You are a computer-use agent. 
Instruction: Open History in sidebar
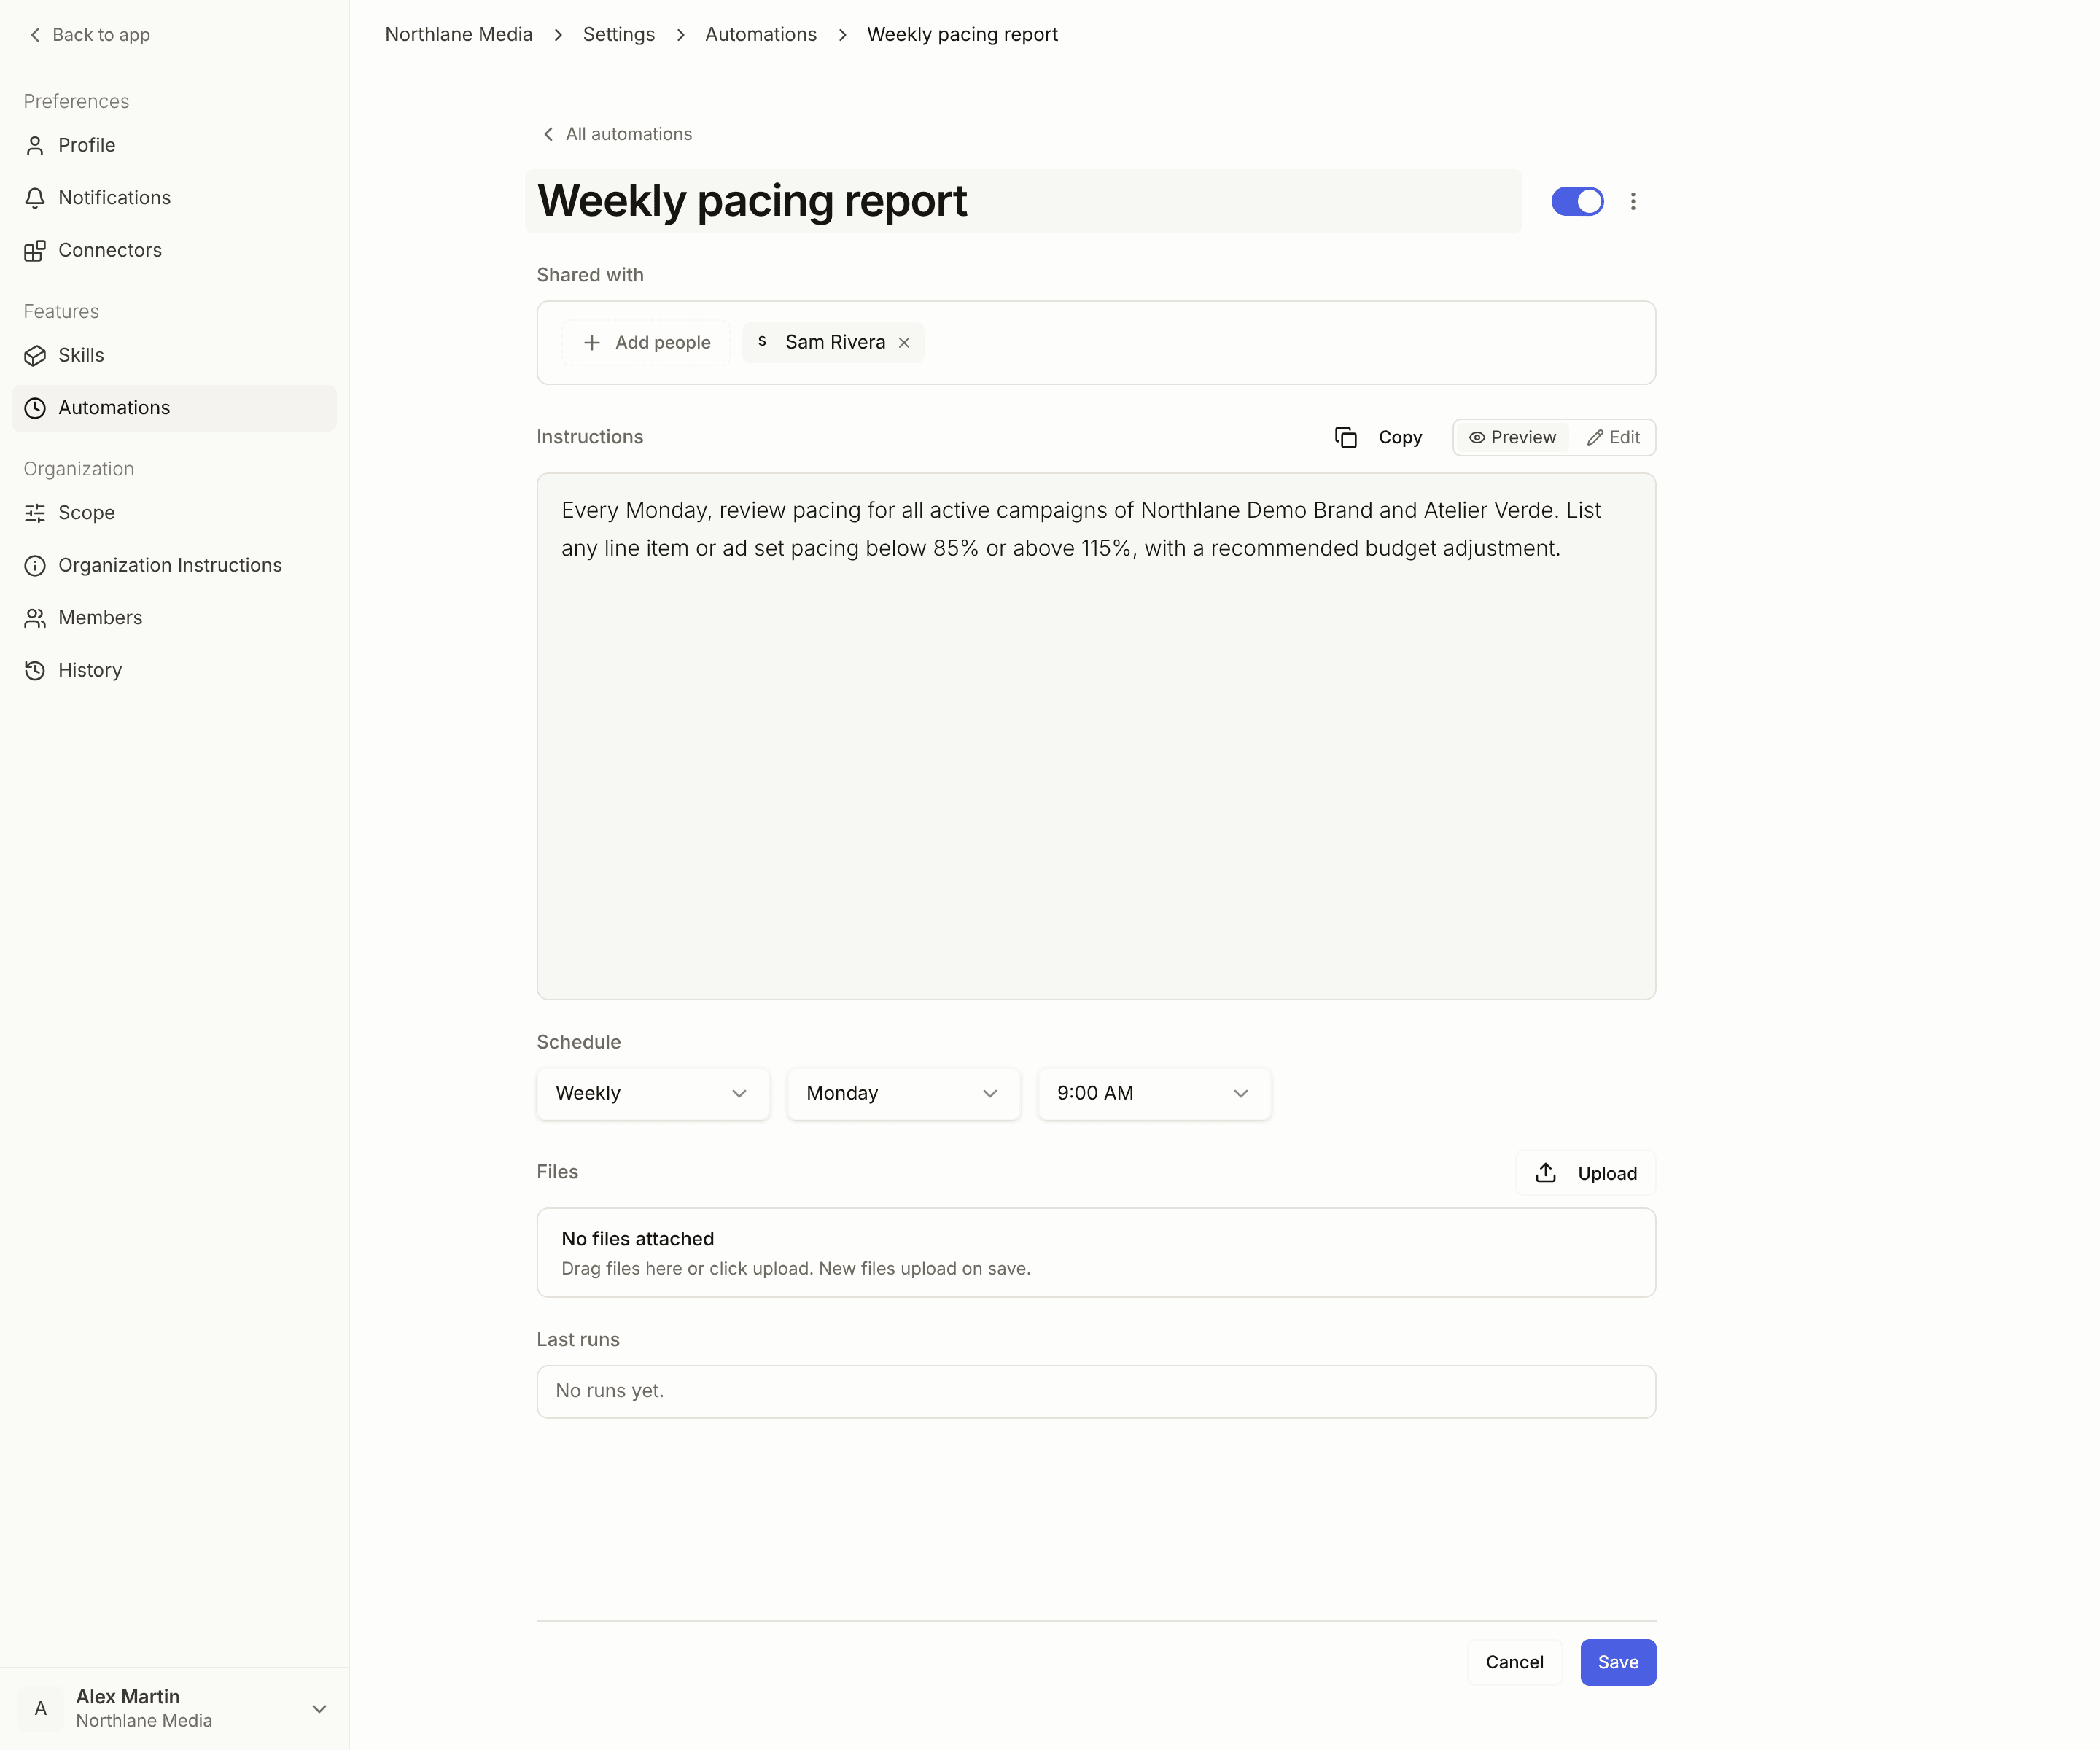pos(174,671)
